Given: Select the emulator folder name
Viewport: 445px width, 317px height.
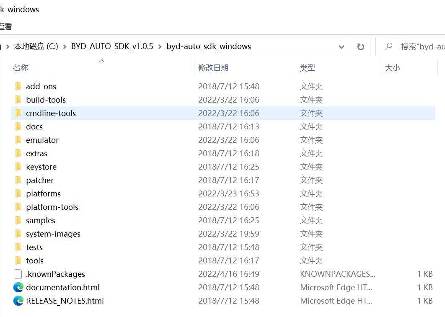Looking at the screenshot, I should [42, 140].
